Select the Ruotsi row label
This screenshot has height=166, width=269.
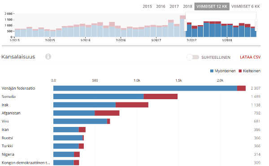7,138
